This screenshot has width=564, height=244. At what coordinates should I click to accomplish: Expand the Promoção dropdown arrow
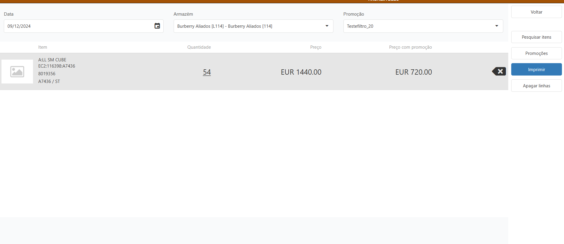pos(497,26)
